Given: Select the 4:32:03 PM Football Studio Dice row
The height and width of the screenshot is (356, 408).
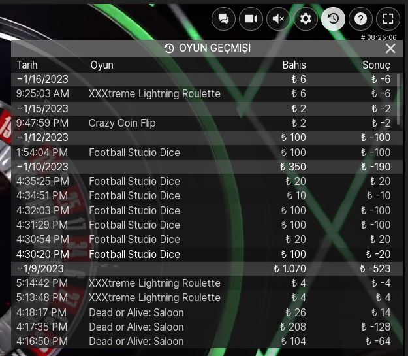Looking at the screenshot, I should point(207,210).
